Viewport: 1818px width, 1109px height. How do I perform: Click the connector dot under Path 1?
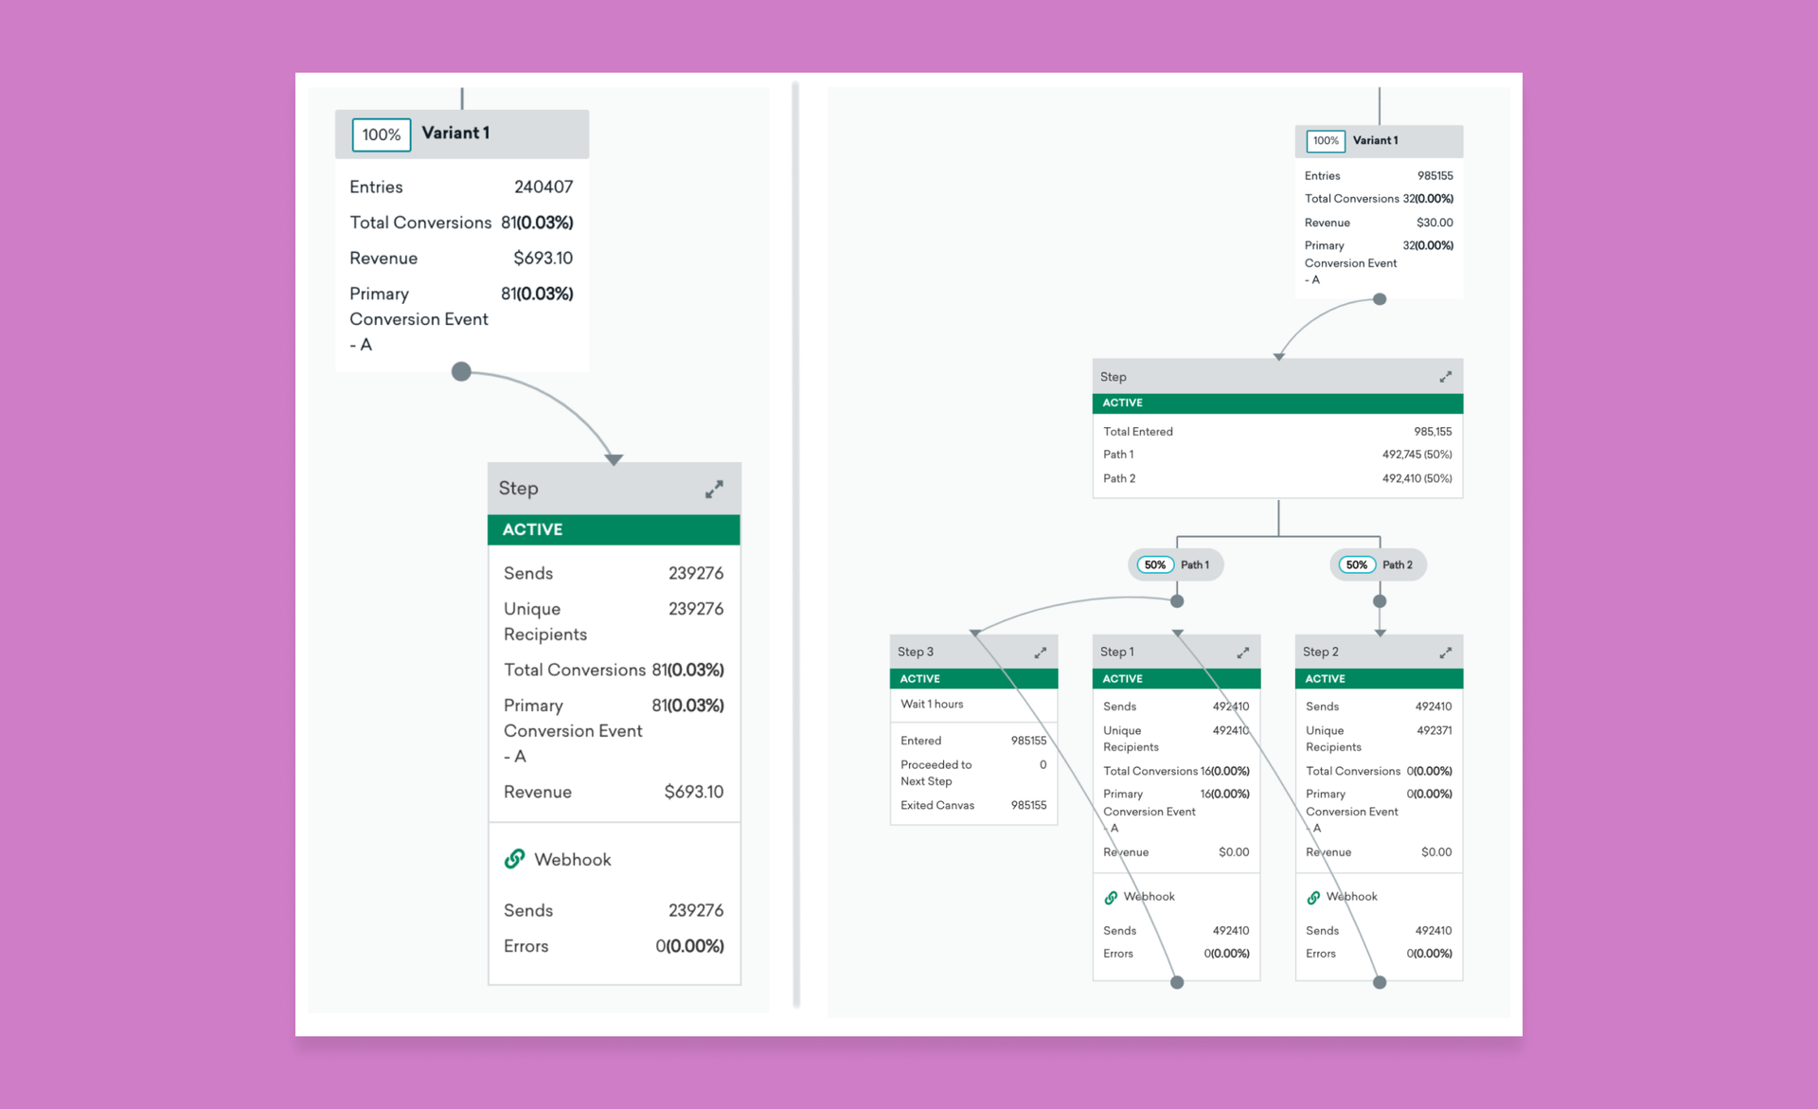pos(1177,600)
